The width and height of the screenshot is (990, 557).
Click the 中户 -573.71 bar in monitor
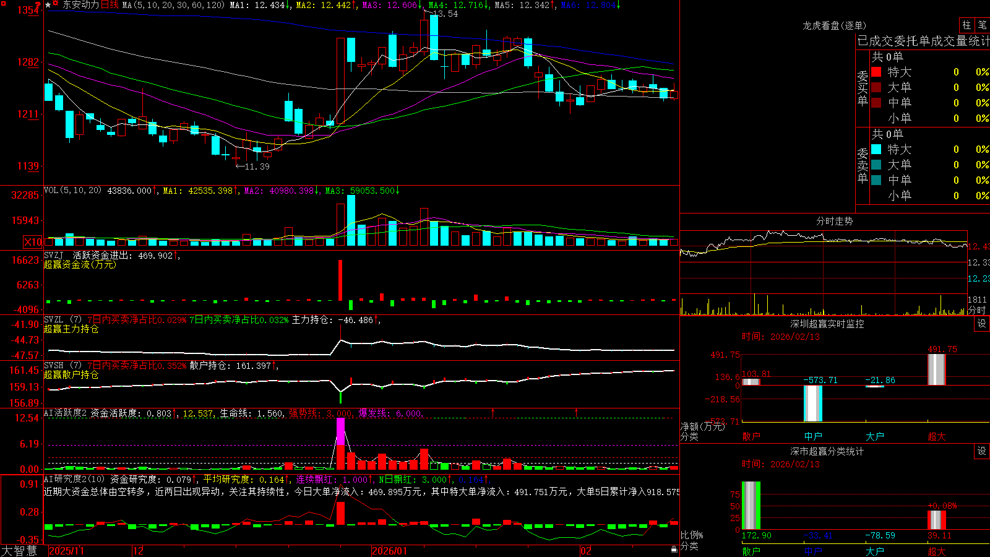click(x=813, y=404)
